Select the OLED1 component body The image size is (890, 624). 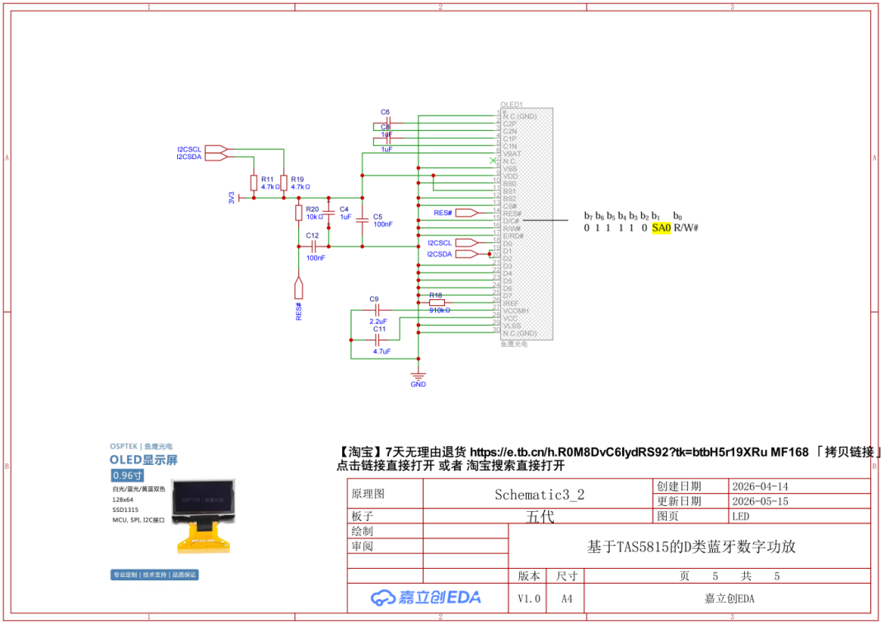pyautogui.click(x=526, y=223)
